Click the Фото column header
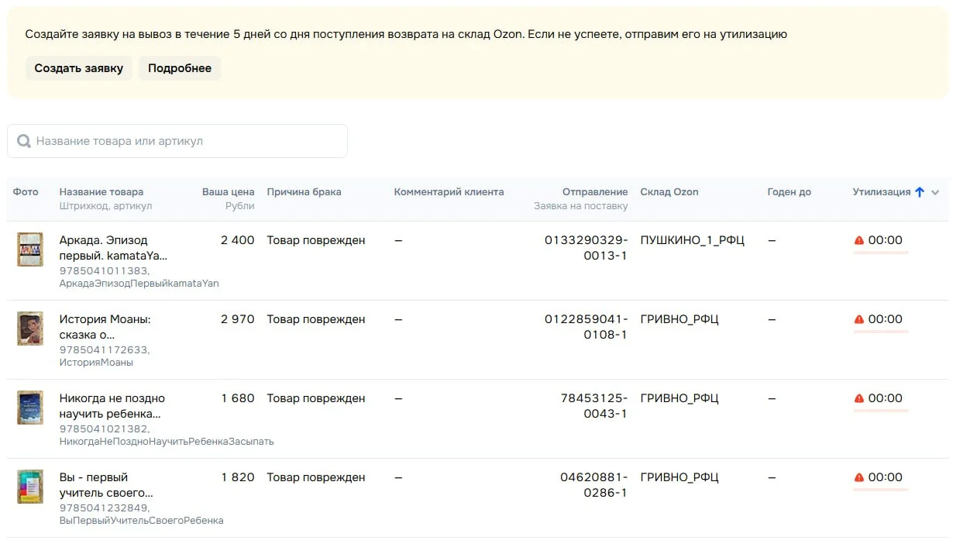 (26, 192)
